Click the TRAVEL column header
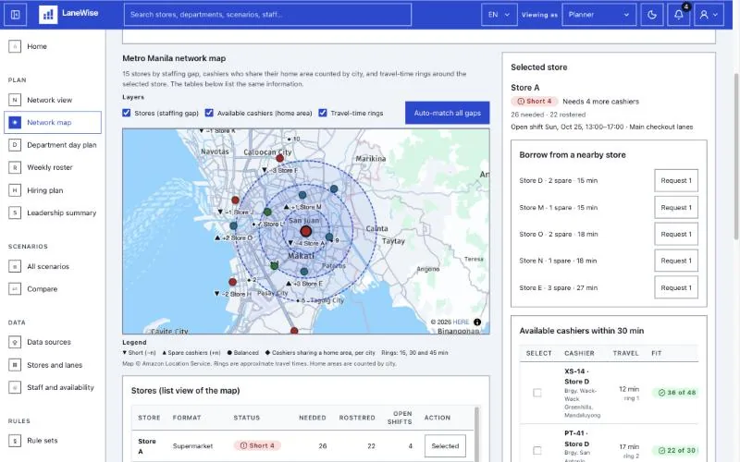 pos(625,353)
